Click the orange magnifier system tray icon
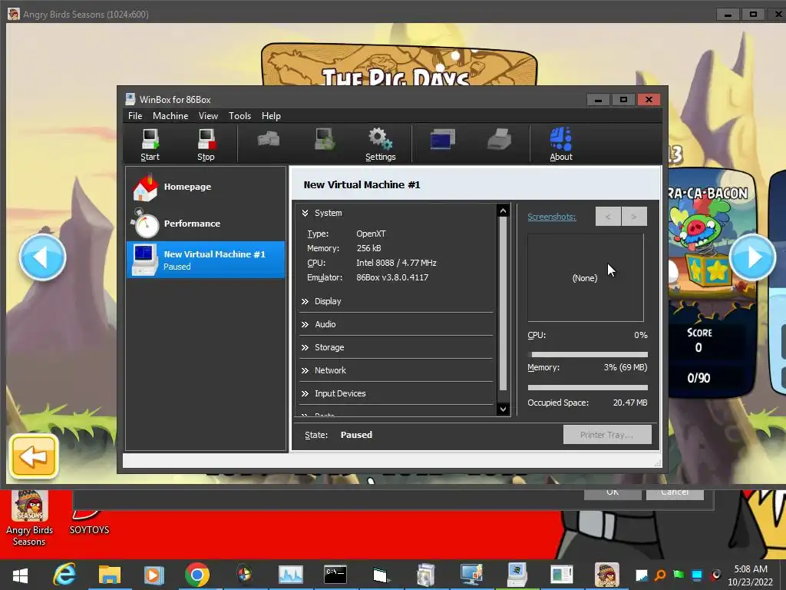This screenshot has height=590, width=786. (660, 575)
